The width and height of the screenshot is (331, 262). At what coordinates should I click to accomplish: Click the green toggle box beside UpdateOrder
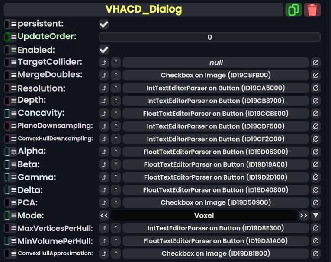click(7, 37)
